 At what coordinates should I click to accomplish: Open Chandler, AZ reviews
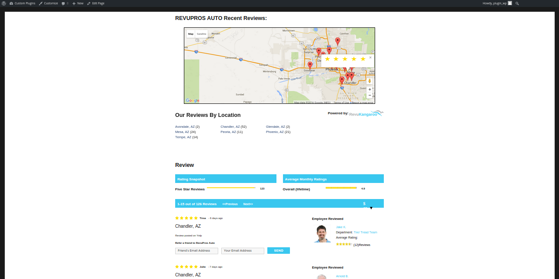pos(230,127)
